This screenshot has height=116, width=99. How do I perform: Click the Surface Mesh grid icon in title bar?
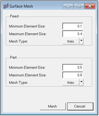click(x=6, y=6)
